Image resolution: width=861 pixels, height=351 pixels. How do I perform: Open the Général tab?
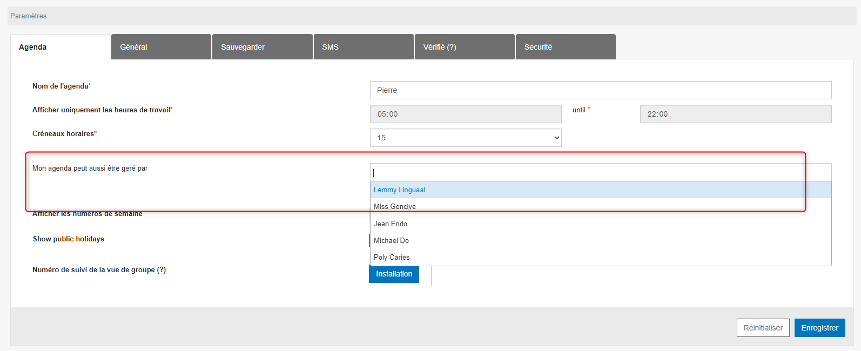tap(160, 47)
